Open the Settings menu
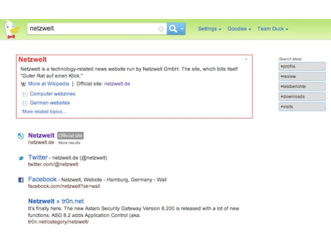 point(209,29)
